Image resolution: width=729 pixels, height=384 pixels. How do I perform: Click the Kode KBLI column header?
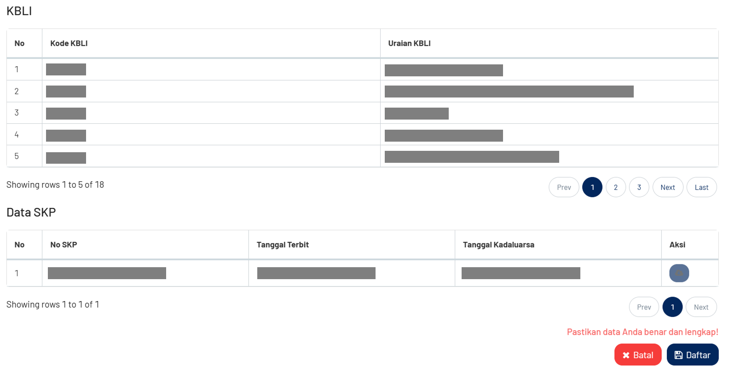tap(69, 43)
